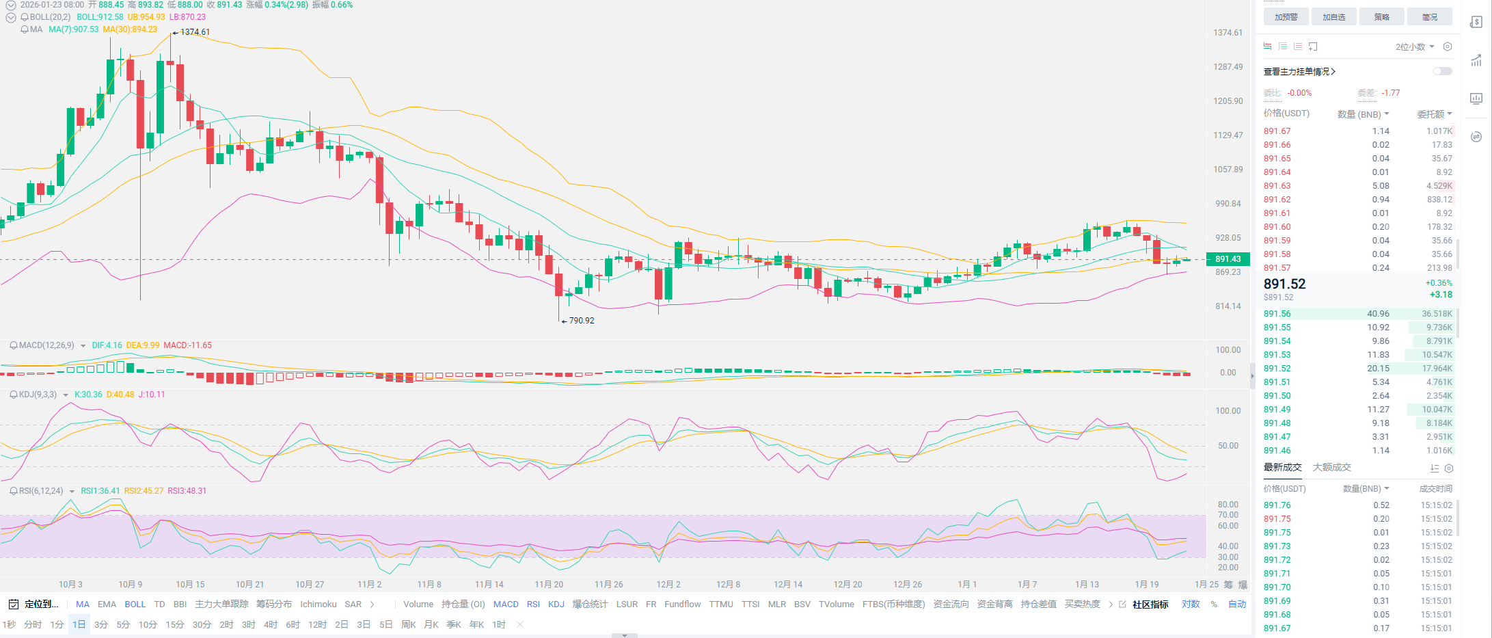1492x638 pixels.
Task: Click the 891.43 current price marker on axis
Action: point(1227,259)
